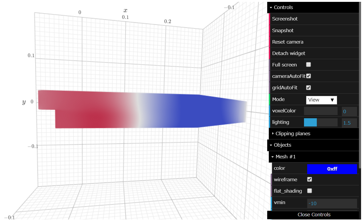Detach the widget
Screen dimensions: 364x224
pos(289,53)
